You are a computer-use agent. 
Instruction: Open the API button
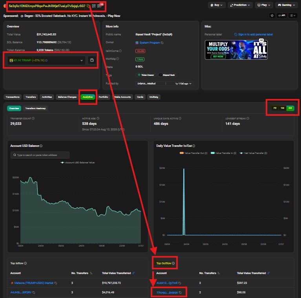[282, 16]
